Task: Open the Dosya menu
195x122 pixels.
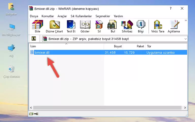Action: 34,16
